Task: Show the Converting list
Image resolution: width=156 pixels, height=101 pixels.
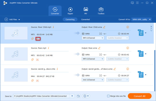Action: (70, 19)
